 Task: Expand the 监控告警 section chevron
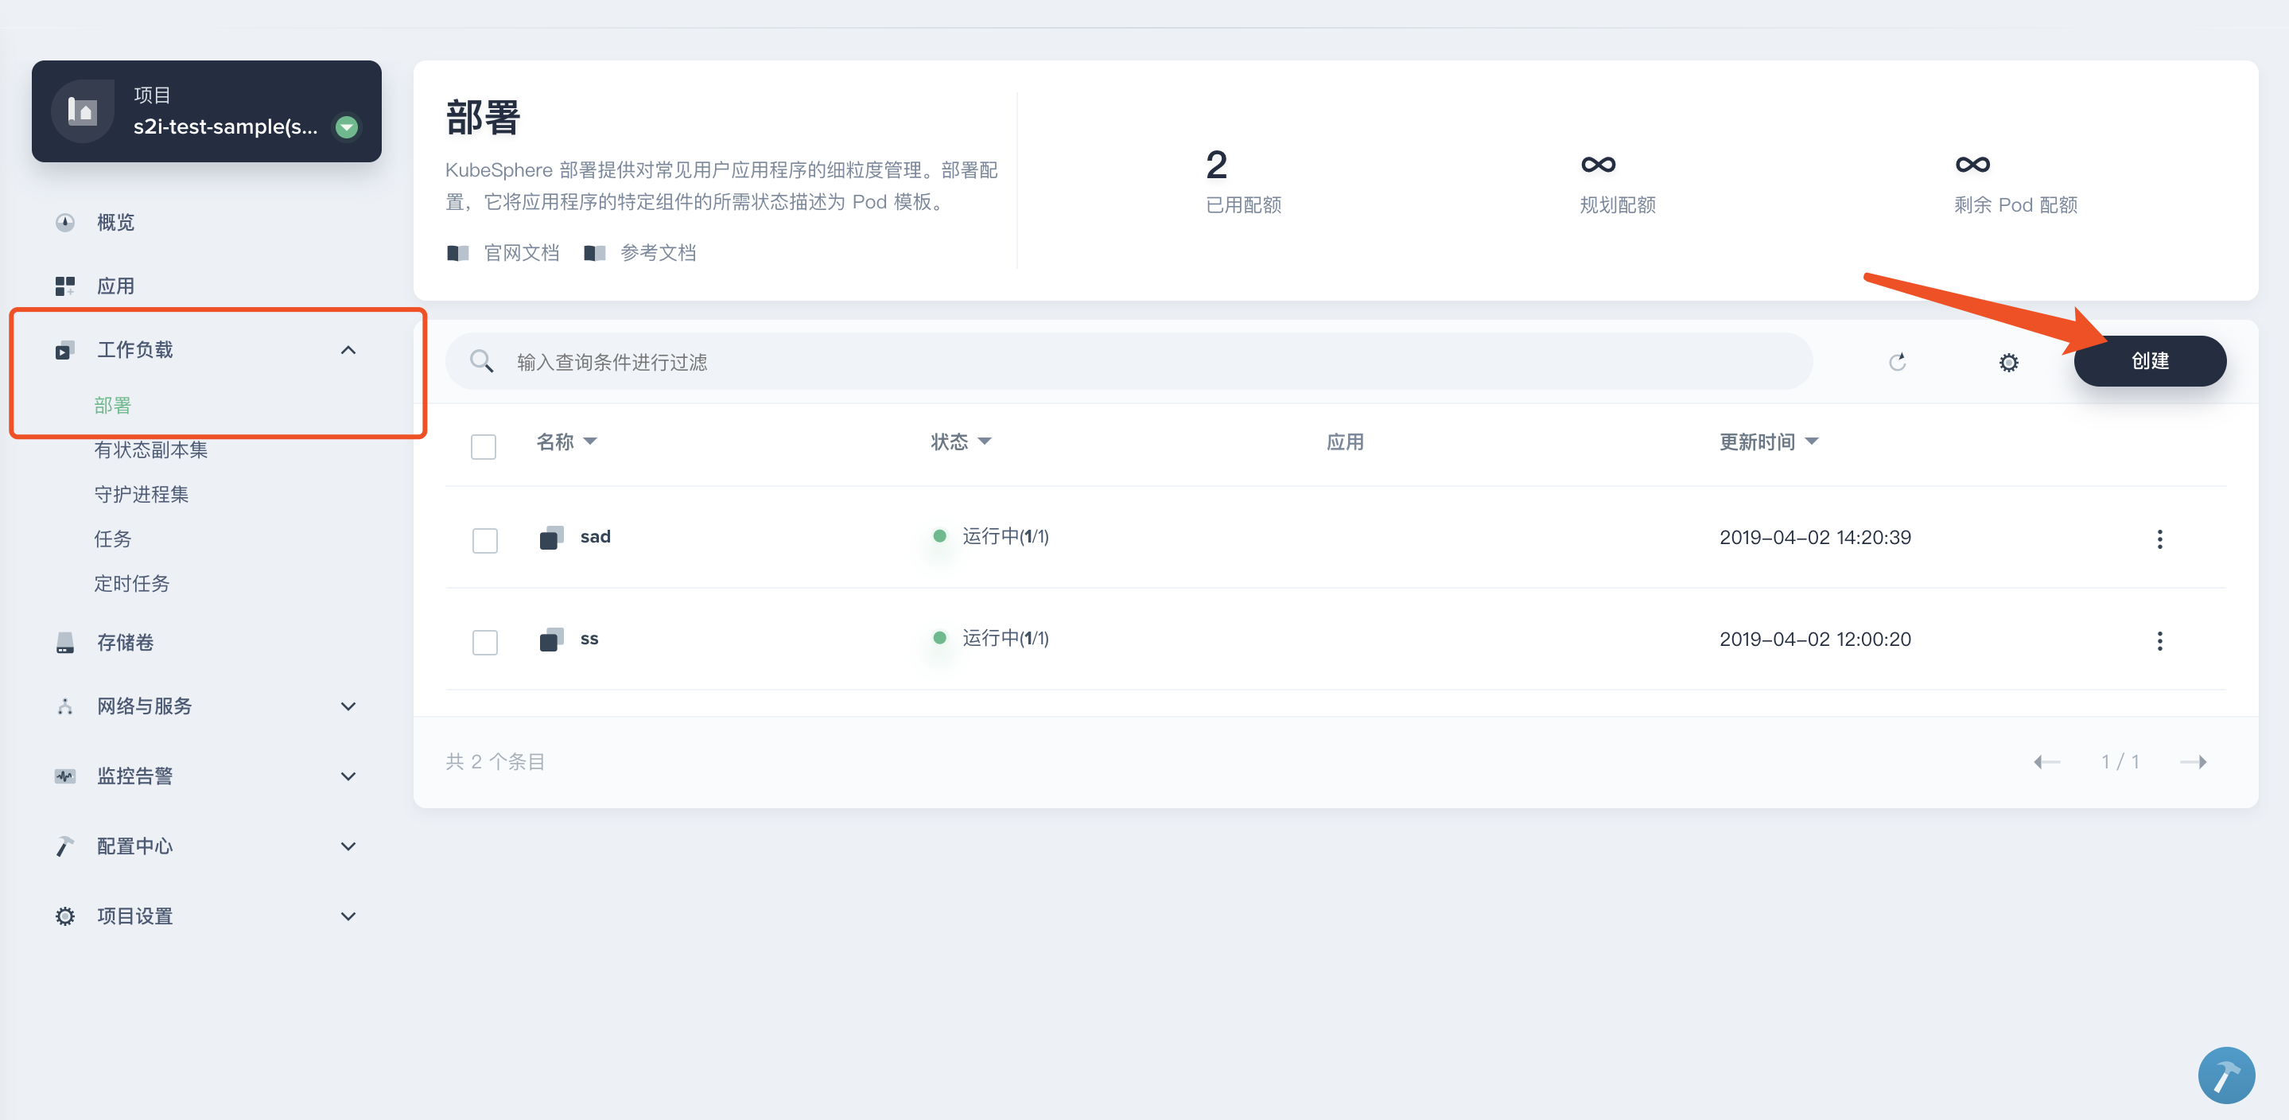(348, 776)
